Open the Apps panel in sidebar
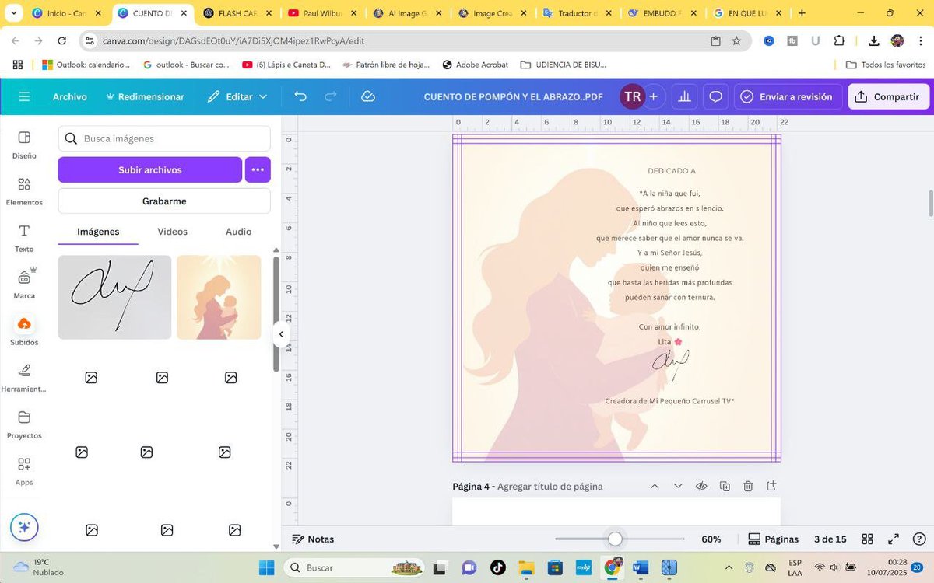 [x=24, y=470]
